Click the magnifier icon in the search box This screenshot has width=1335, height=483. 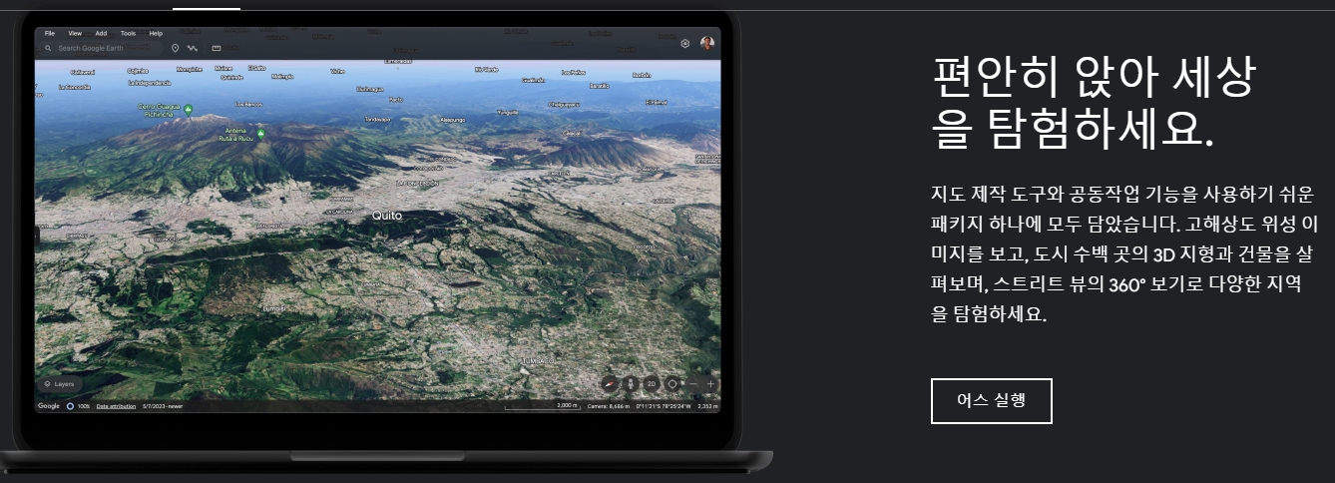pyautogui.click(x=48, y=48)
